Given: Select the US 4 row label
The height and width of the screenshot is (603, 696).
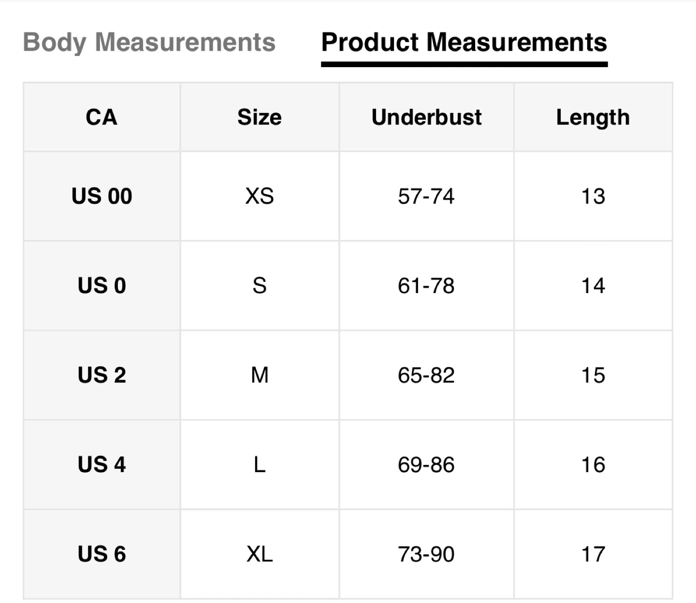Looking at the screenshot, I should click(x=101, y=464).
